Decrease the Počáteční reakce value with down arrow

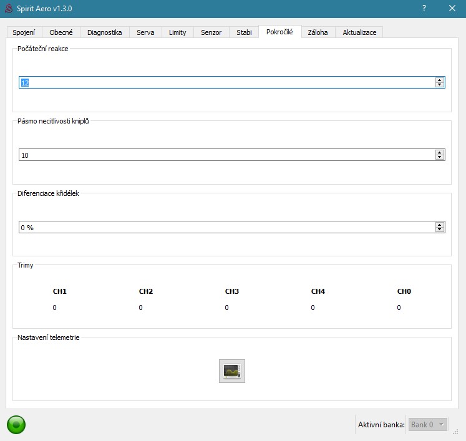[x=439, y=85]
